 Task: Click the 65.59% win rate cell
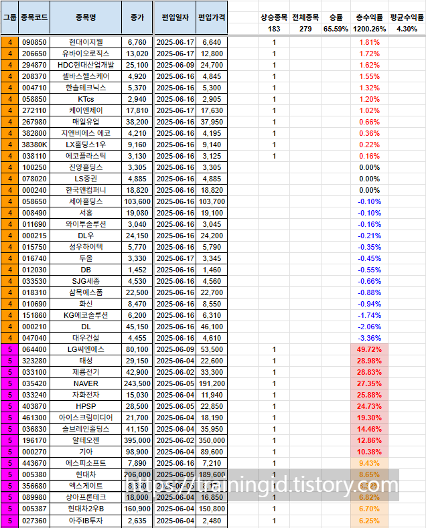[x=336, y=29]
